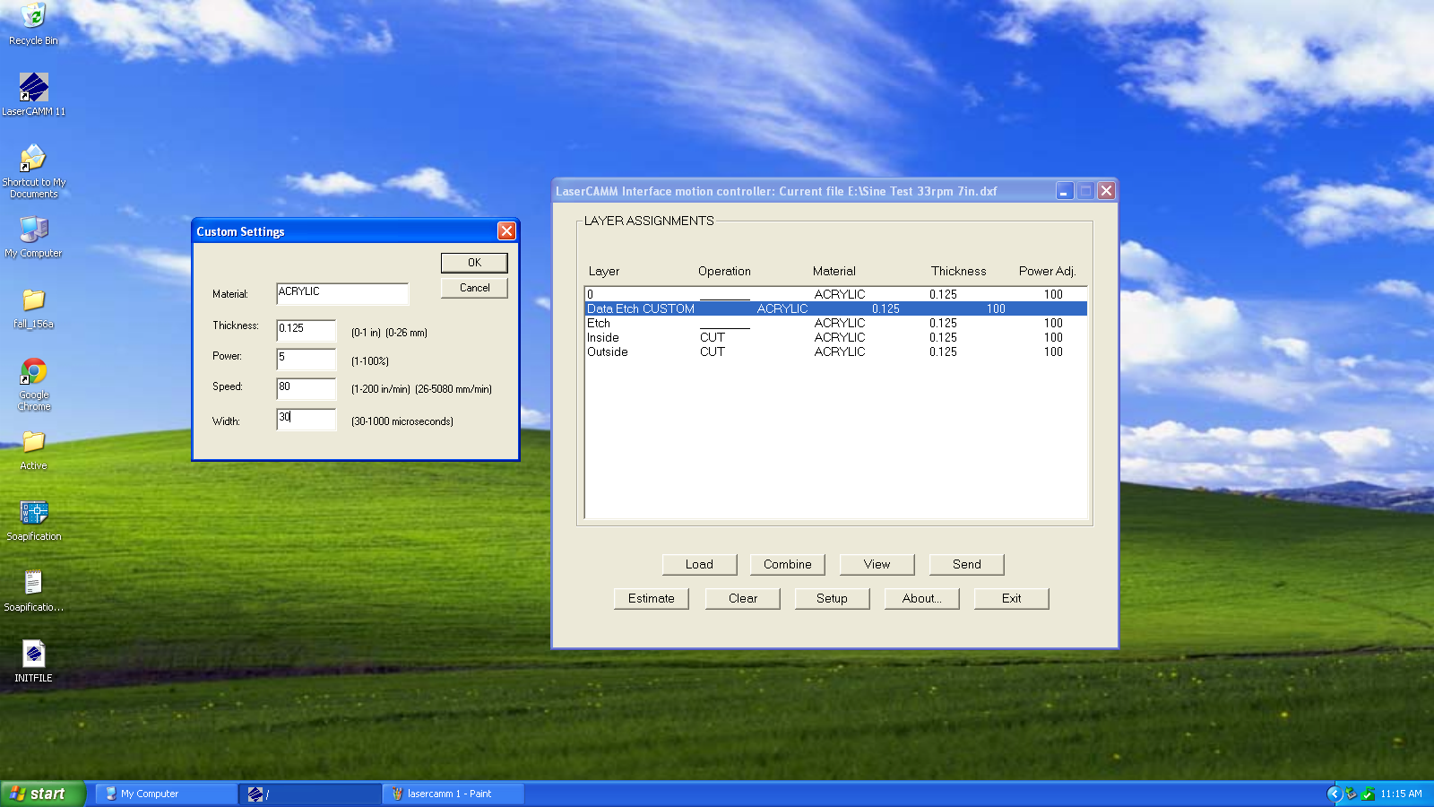Open the Soapification application icon

pos(33,520)
